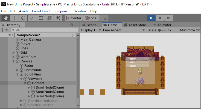Screen dimensions: 201x109
Task: Click the Hierarchy scroll up arrow
Action: coord(78,35)
